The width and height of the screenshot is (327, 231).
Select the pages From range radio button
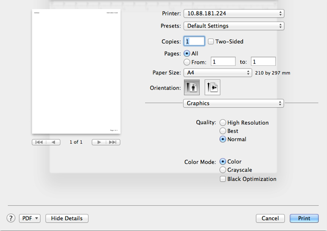[x=187, y=62]
